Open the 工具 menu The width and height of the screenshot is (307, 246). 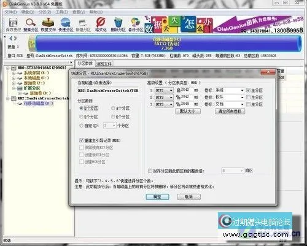click(x=62, y=12)
